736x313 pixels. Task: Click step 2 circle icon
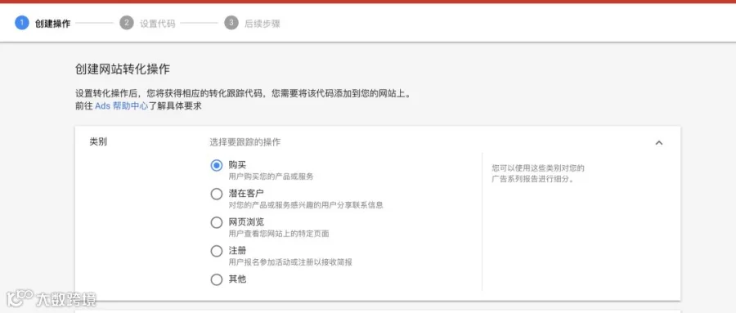tap(127, 23)
